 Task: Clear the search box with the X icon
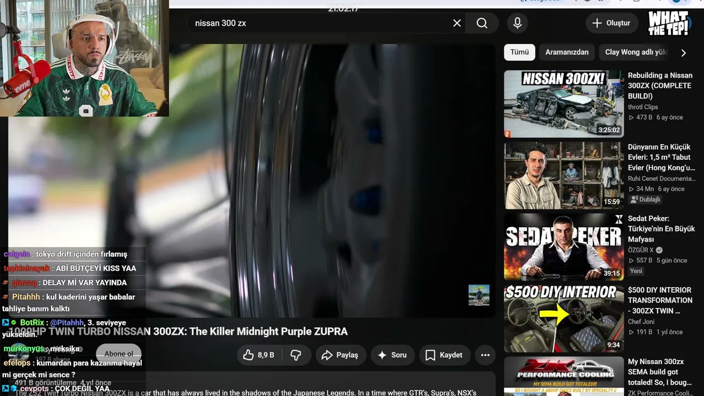[457, 23]
